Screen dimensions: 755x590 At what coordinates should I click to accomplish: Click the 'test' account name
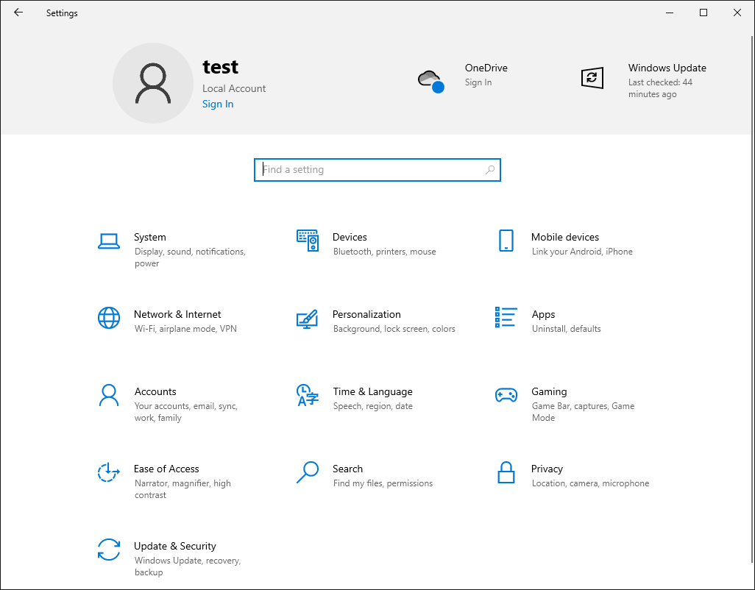[220, 67]
